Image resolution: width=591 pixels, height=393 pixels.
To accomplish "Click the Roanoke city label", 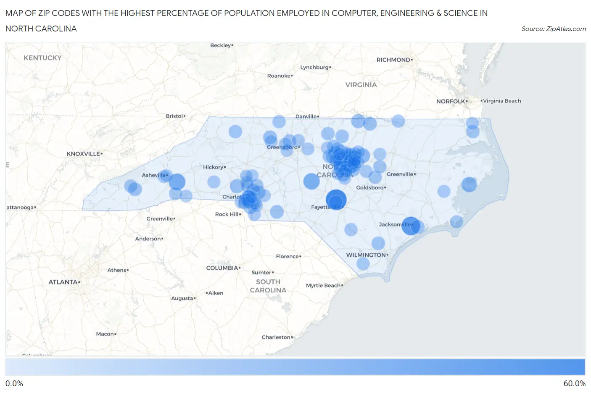I will [279, 76].
